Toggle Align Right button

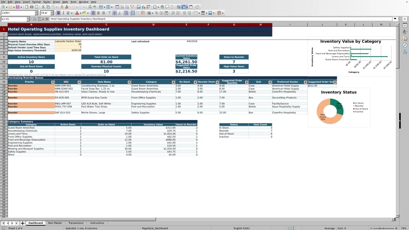[x=103, y=13]
